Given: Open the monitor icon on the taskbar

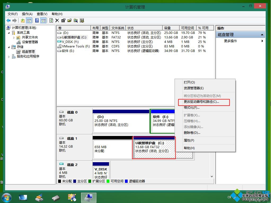Looking at the screenshot, I should pos(23,198).
